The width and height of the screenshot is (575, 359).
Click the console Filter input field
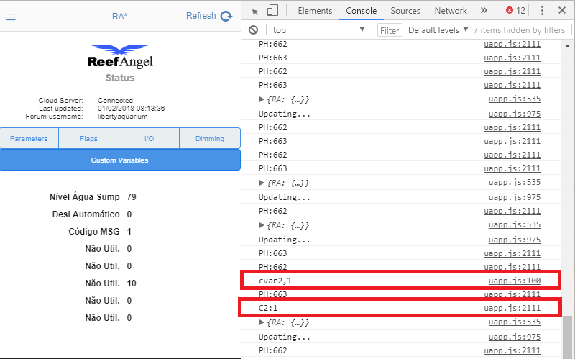(x=390, y=30)
